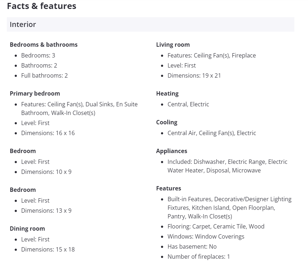Select the Bedrooms & bathrooms subheading
This screenshot has width=308, height=263.
(x=43, y=45)
